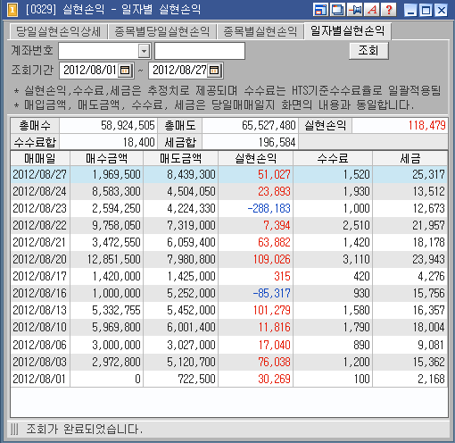Viewport: 455px width, 443px height.
Task: Click sell amount 722,500
Action: pos(196,379)
